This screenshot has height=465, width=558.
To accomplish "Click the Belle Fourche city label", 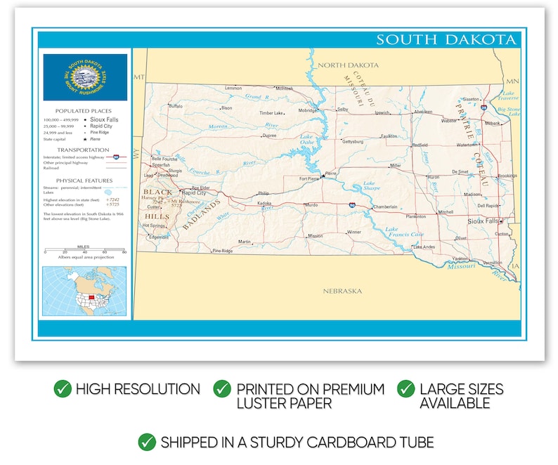I will (x=164, y=159).
